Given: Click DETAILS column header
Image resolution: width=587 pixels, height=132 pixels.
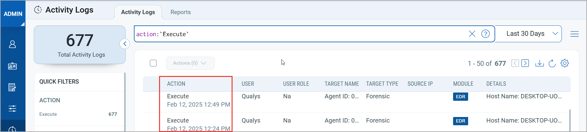Looking at the screenshot, I should click(x=496, y=84).
